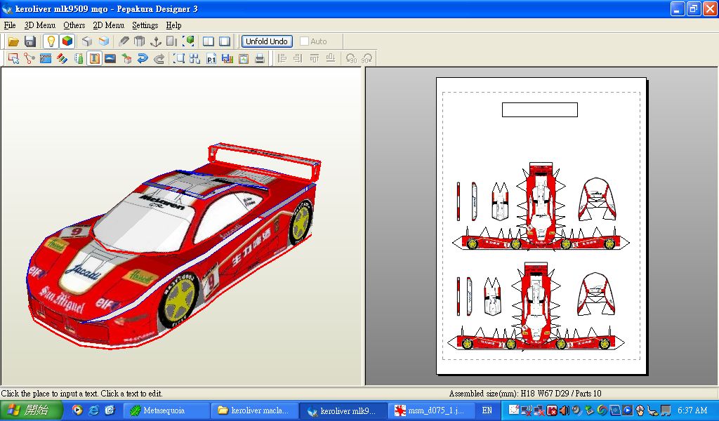The width and height of the screenshot is (719, 421).
Task: Switch to Metasequoia taskbar window
Action: click(x=166, y=410)
